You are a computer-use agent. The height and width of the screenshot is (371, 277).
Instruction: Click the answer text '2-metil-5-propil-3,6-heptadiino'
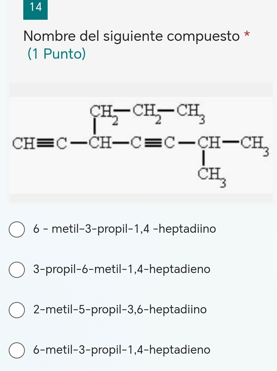tap(120, 309)
